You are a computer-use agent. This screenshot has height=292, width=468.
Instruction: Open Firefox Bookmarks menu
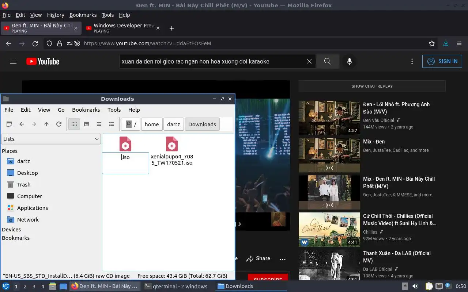(83, 15)
